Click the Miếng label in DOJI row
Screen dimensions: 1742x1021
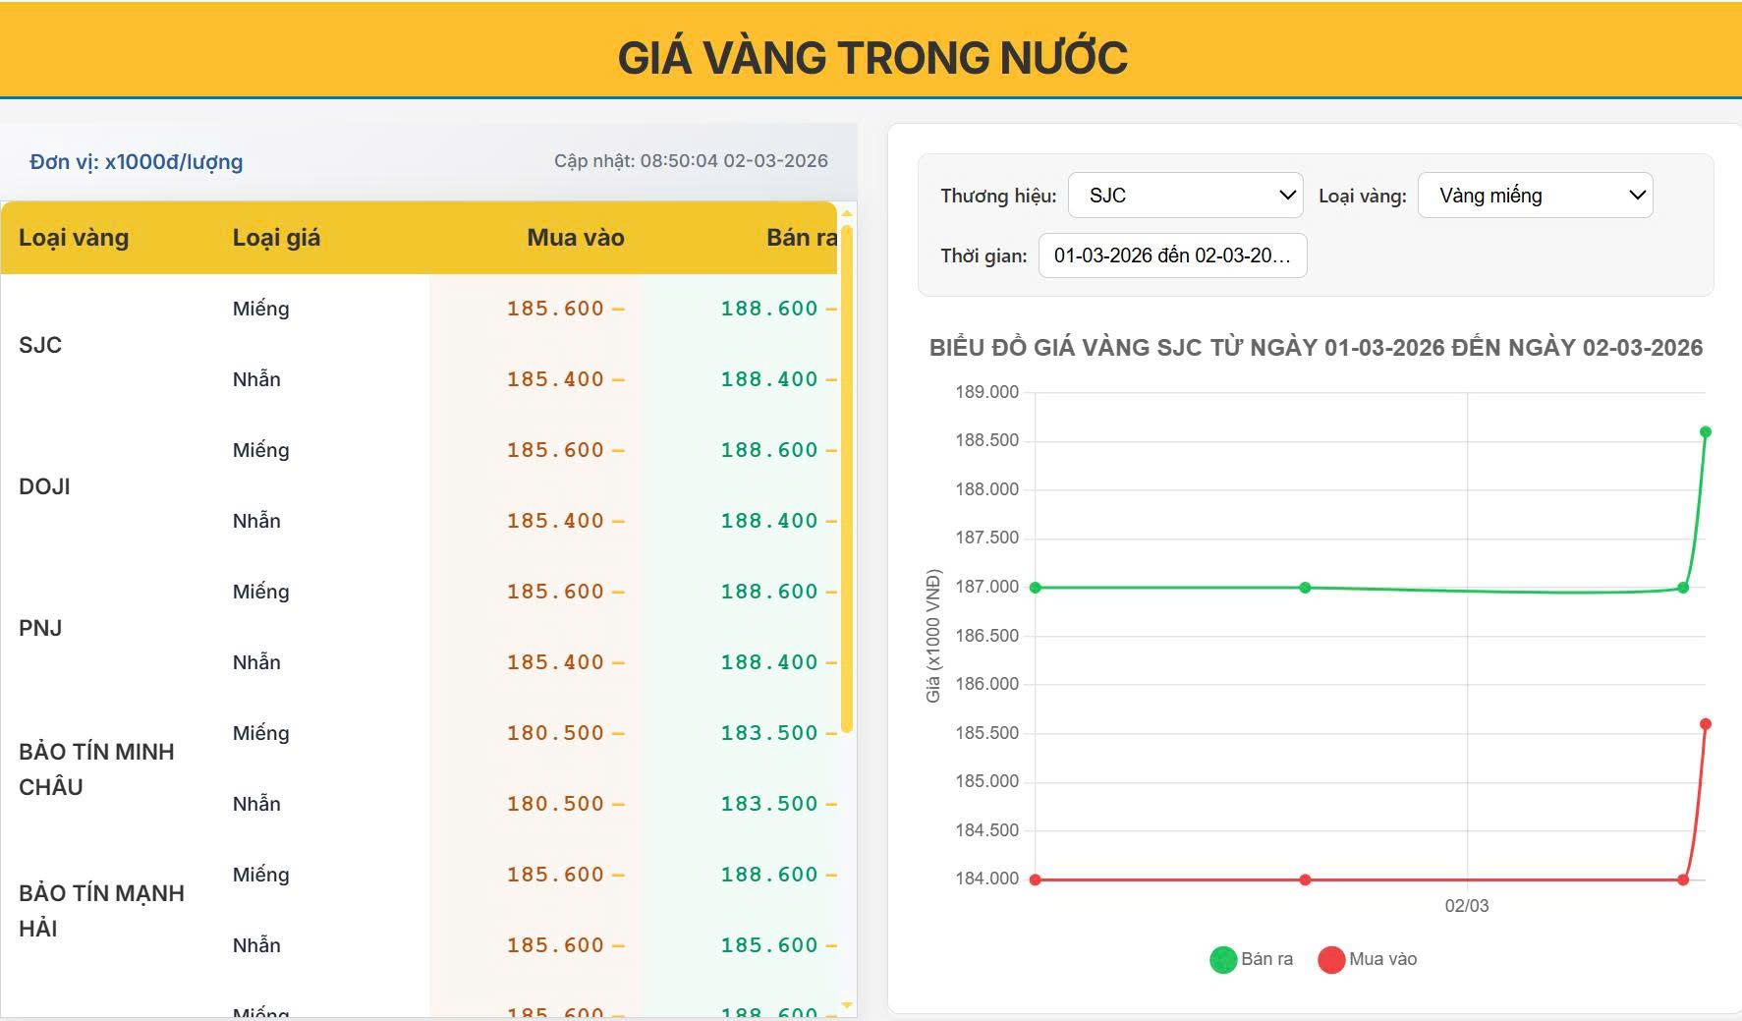[261, 450]
